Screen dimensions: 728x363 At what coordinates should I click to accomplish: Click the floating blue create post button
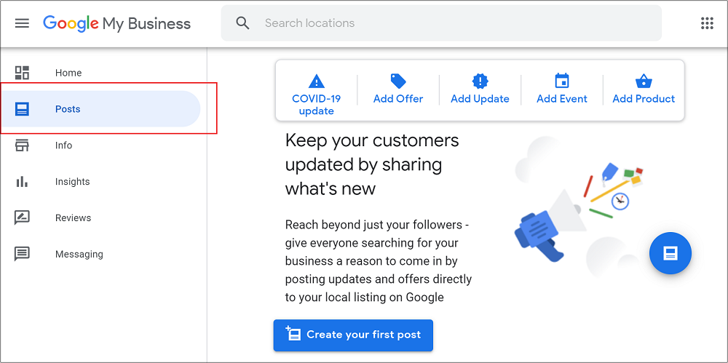[670, 253]
